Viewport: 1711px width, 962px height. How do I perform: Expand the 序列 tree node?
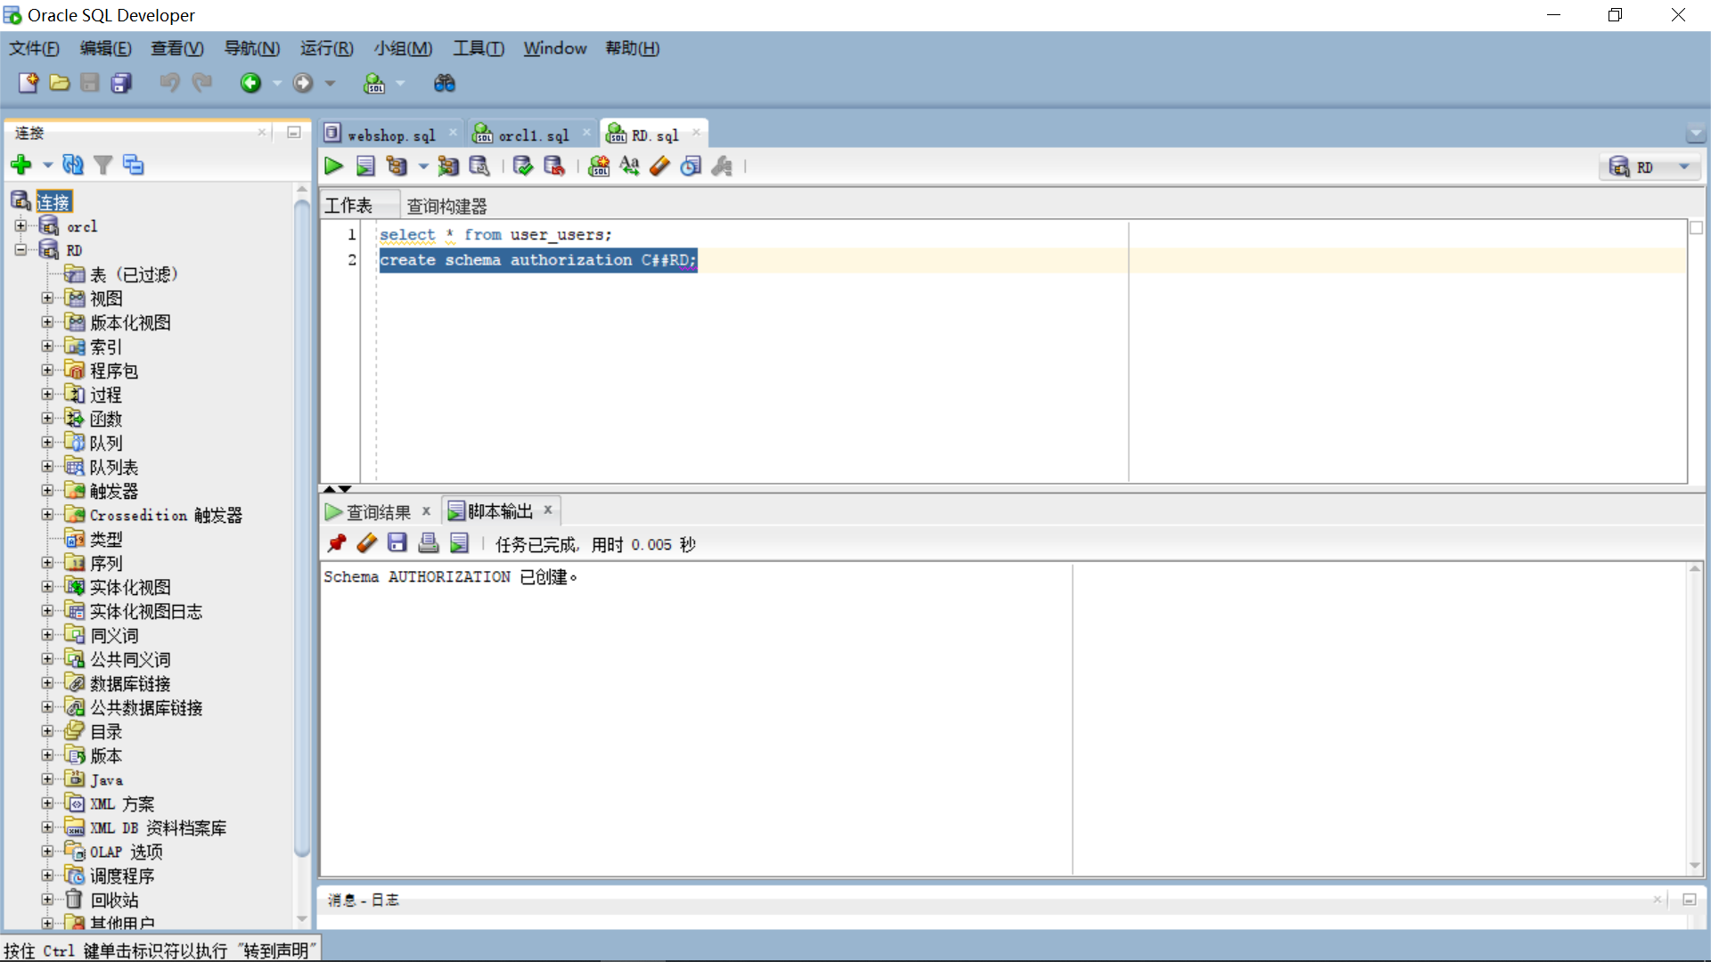48,563
